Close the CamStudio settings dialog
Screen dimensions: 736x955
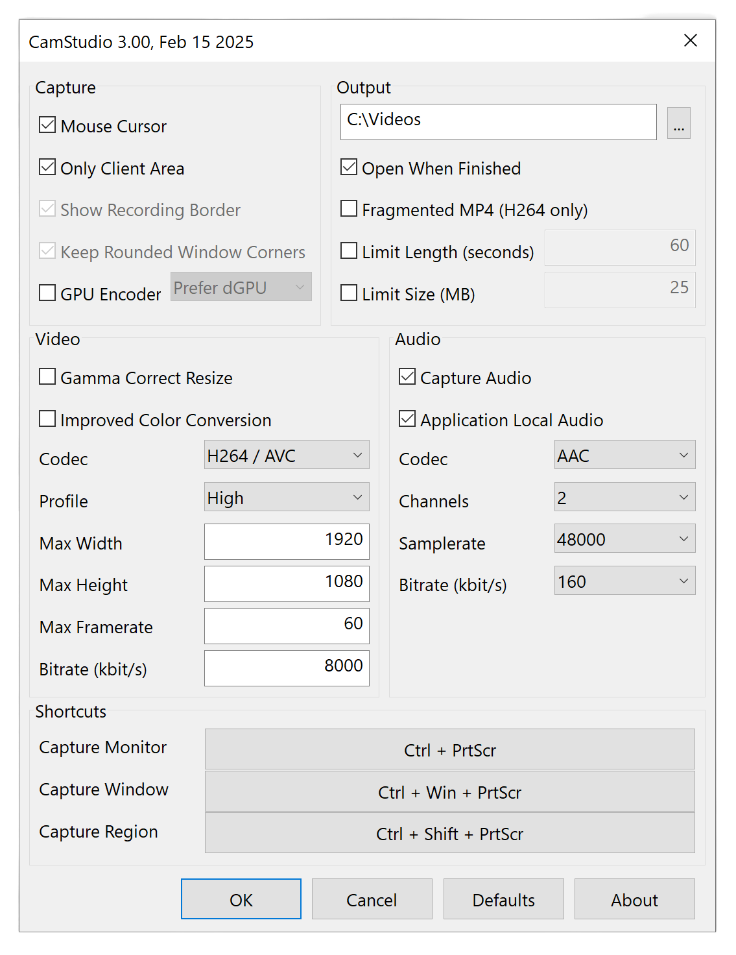(x=691, y=41)
